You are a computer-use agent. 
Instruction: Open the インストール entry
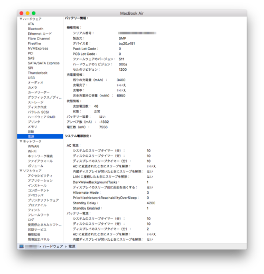(37, 185)
